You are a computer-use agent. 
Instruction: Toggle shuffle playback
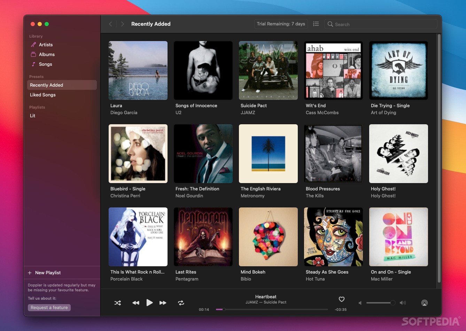(118, 303)
